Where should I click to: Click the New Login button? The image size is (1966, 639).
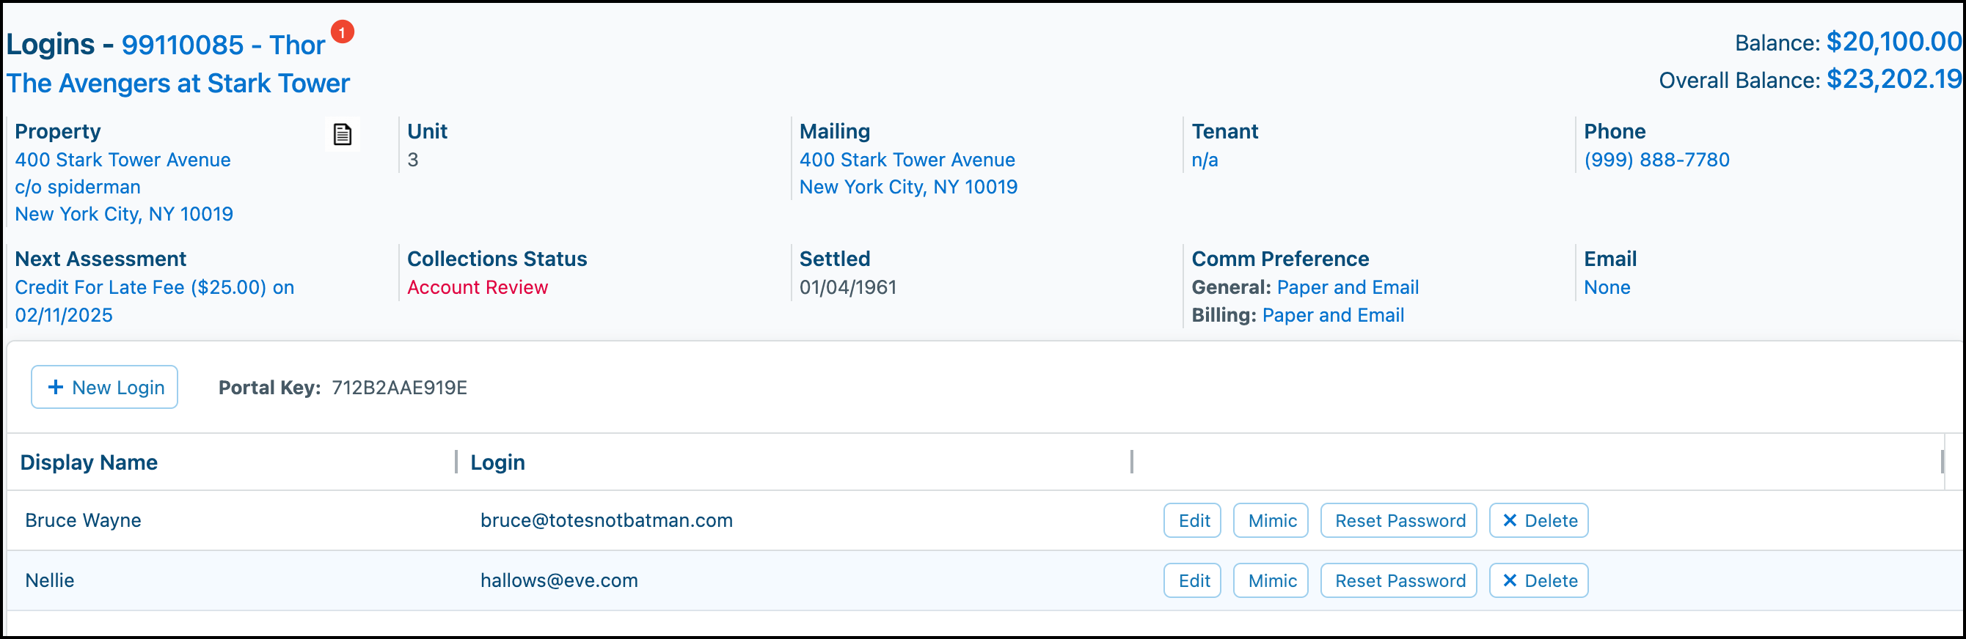pyautogui.click(x=105, y=388)
